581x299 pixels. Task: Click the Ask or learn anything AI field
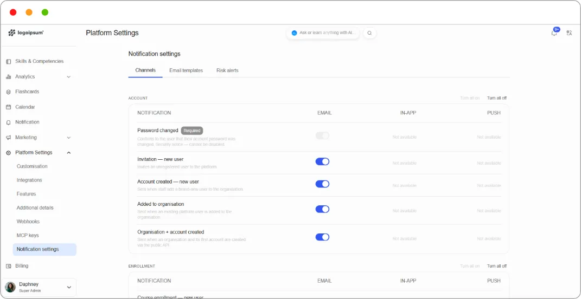coord(323,33)
